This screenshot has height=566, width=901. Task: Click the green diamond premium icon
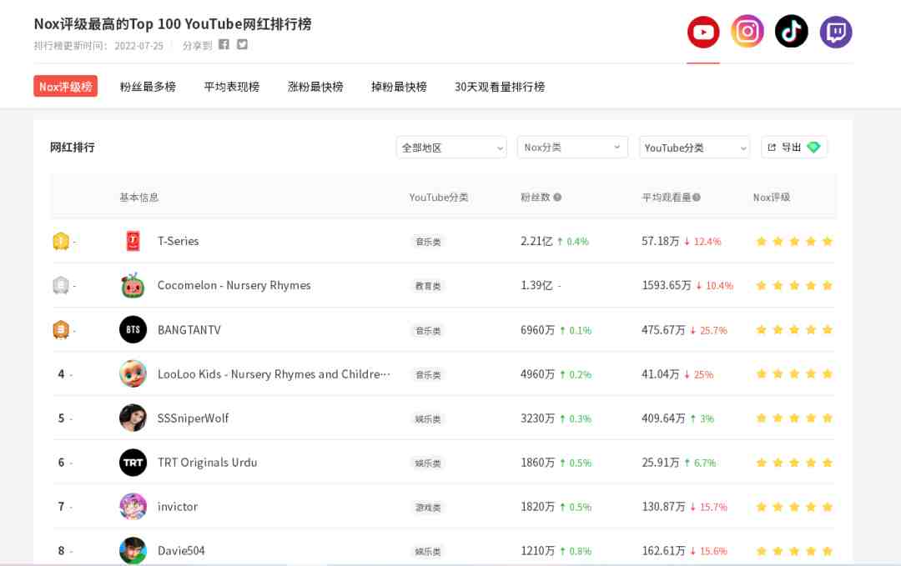coord(813,148)
